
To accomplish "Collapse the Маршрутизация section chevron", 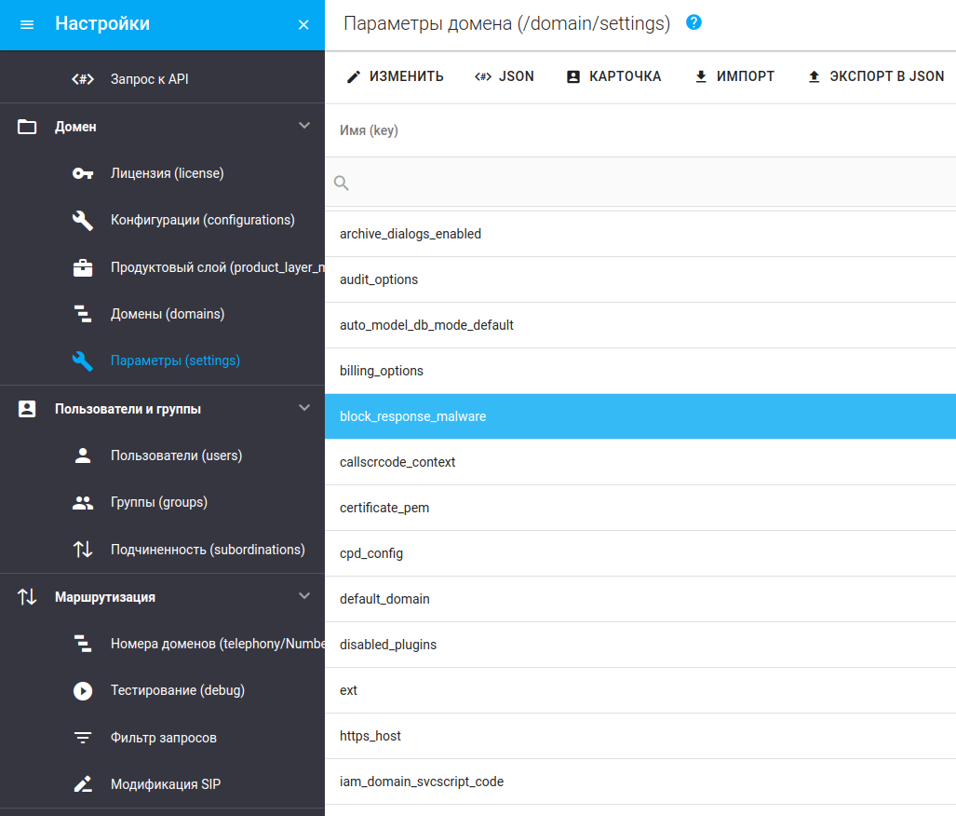I will point(303,596).
